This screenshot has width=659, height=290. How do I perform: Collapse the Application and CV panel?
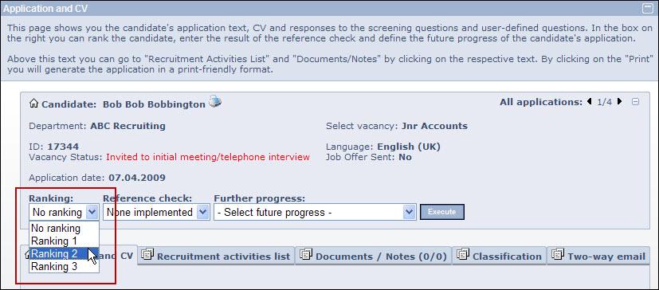(648, 8)
